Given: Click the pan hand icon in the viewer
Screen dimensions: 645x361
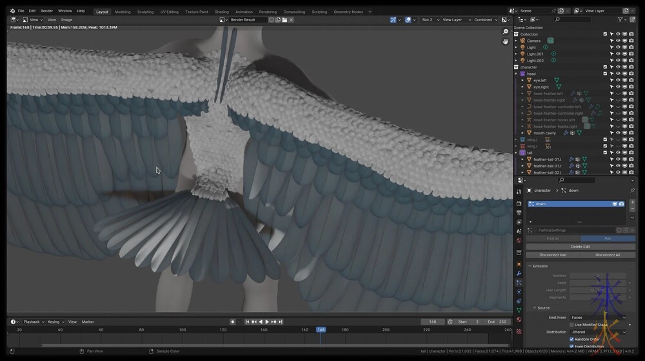Looking at the screenshot, I should coord(506,41).
